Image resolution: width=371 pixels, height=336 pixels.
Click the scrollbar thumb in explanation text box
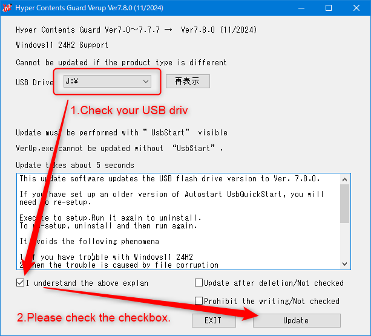click(x=345, y=203)
